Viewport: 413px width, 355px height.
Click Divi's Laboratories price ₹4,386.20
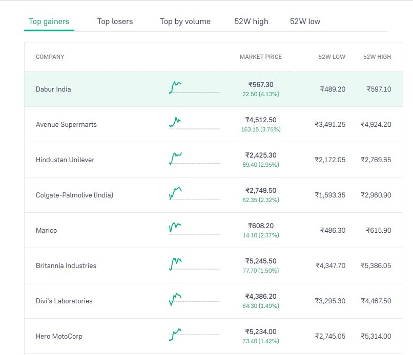(261, 296)
